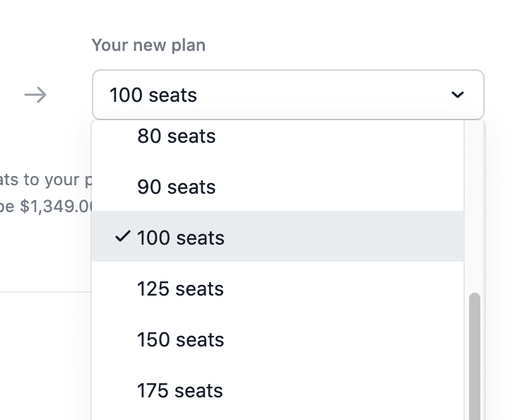The image size is (527, 420).
Task: Click the dropdown list scrollbar thumb
Action: point(475,354)
